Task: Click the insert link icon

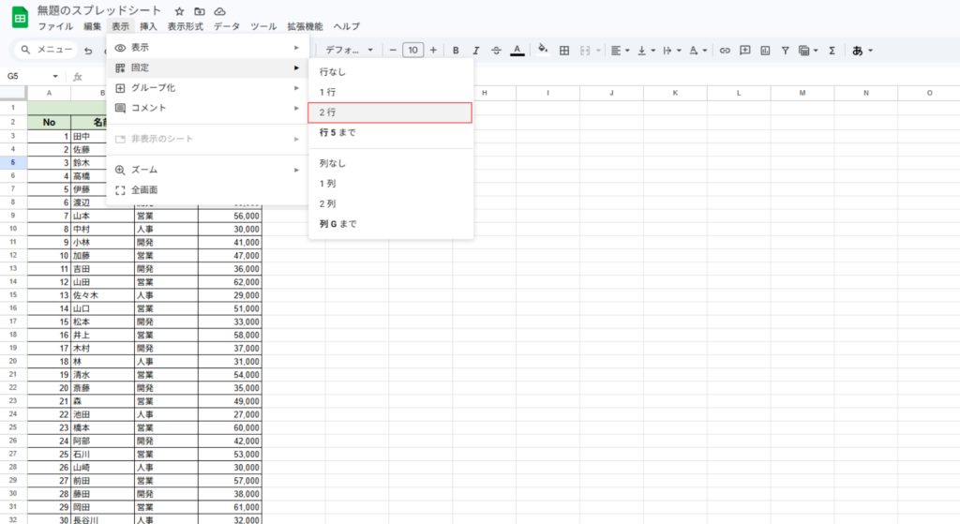Action: click(725, 51)
